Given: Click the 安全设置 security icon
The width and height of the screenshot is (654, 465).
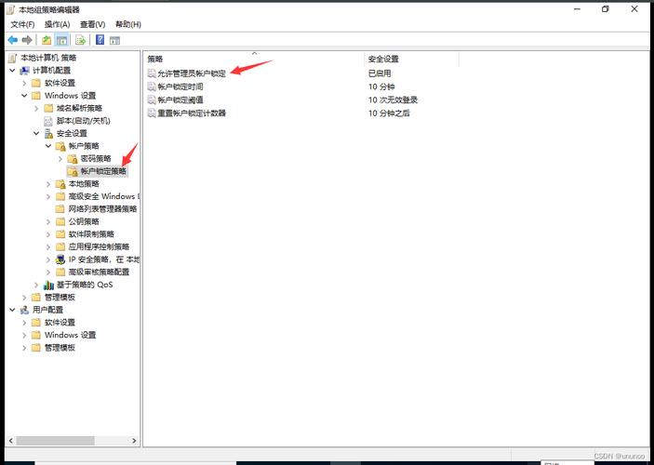Looking at the screenshot, I should (48, 133).
